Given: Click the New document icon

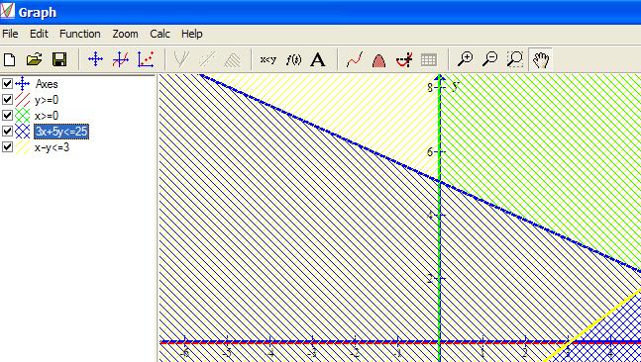Looking at the screenshot, I should click(9, 60).
